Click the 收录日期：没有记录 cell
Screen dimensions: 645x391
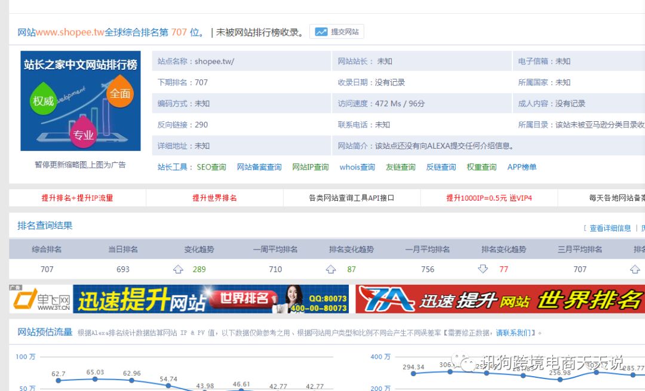point(422,82)
